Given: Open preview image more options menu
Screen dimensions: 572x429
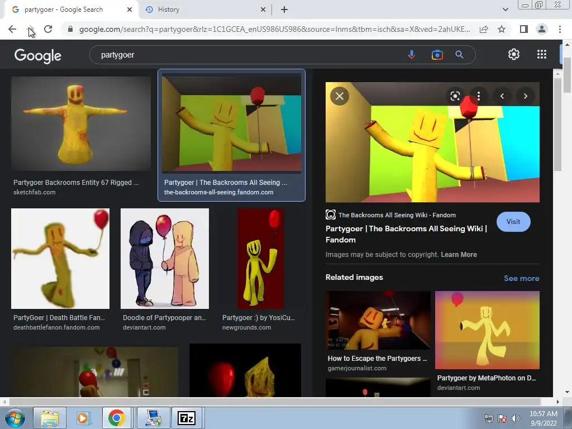Looking at the screenshot, I should (479, 96).
